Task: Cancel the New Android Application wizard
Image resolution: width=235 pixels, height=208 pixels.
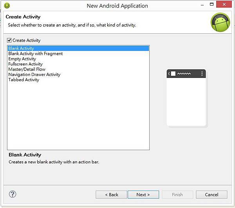Action: [211, 195]
